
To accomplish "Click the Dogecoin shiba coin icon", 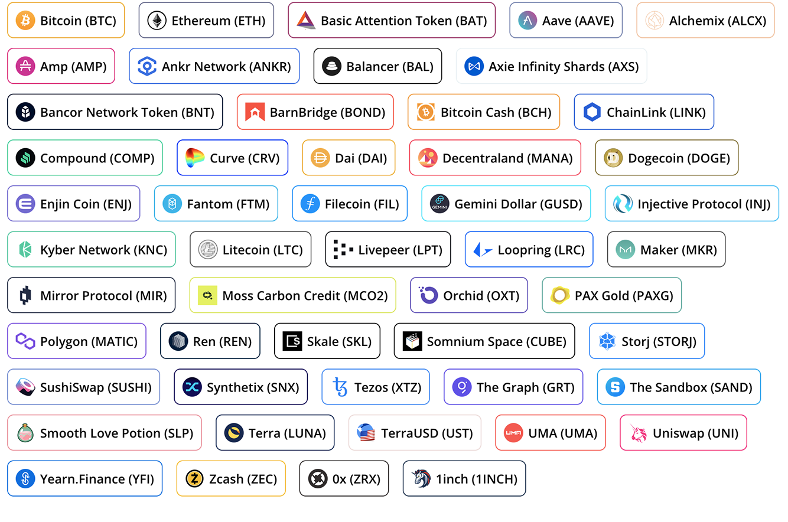I will tap(614, 158).
